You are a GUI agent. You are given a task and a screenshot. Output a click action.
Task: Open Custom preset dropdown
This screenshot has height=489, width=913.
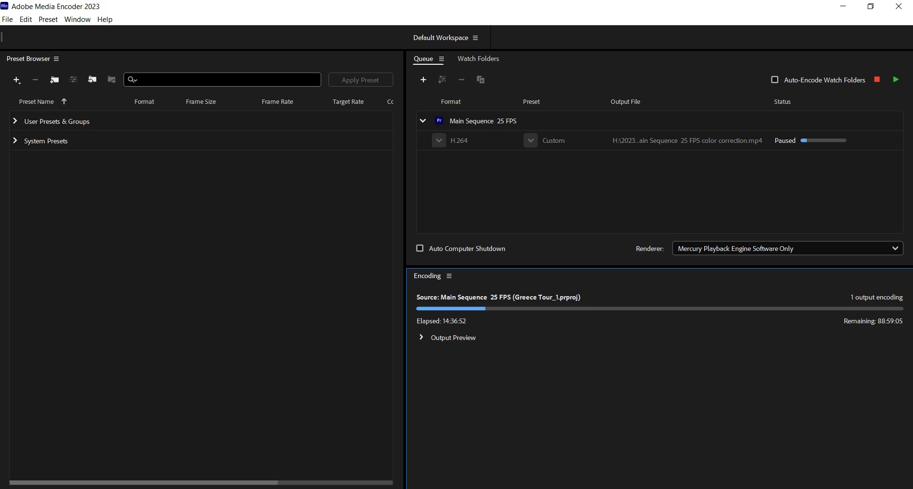pos(531,140)
